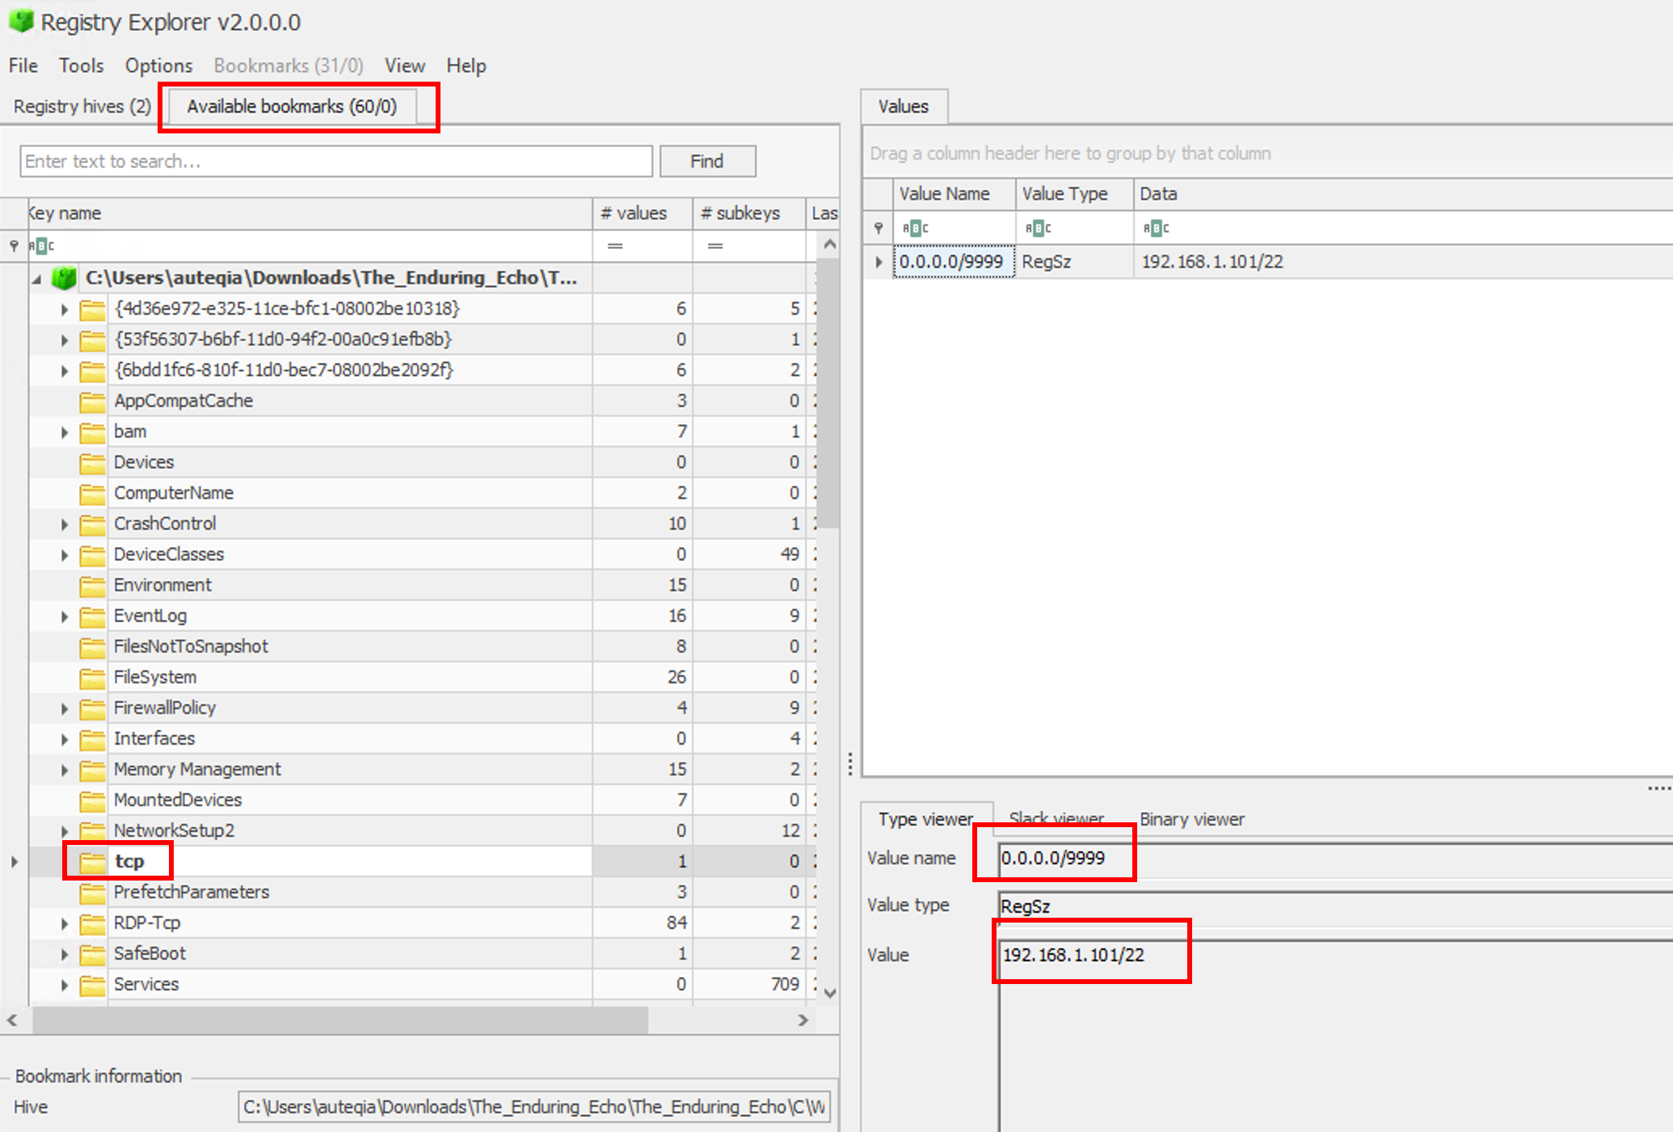Click the Value Type filter icon

1038,228
